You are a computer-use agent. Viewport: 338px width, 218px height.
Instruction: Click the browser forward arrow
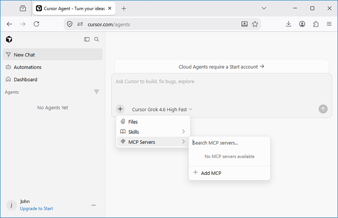click(23, 24)
